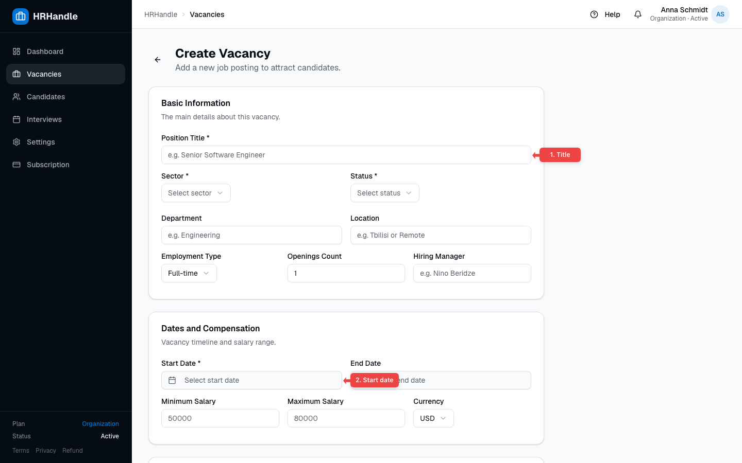
Task: Open Subscription in the sidebar
Action: [x=65, y=165]
